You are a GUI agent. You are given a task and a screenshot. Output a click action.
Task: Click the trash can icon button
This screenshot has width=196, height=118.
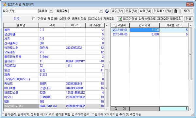tap(176, 11)
